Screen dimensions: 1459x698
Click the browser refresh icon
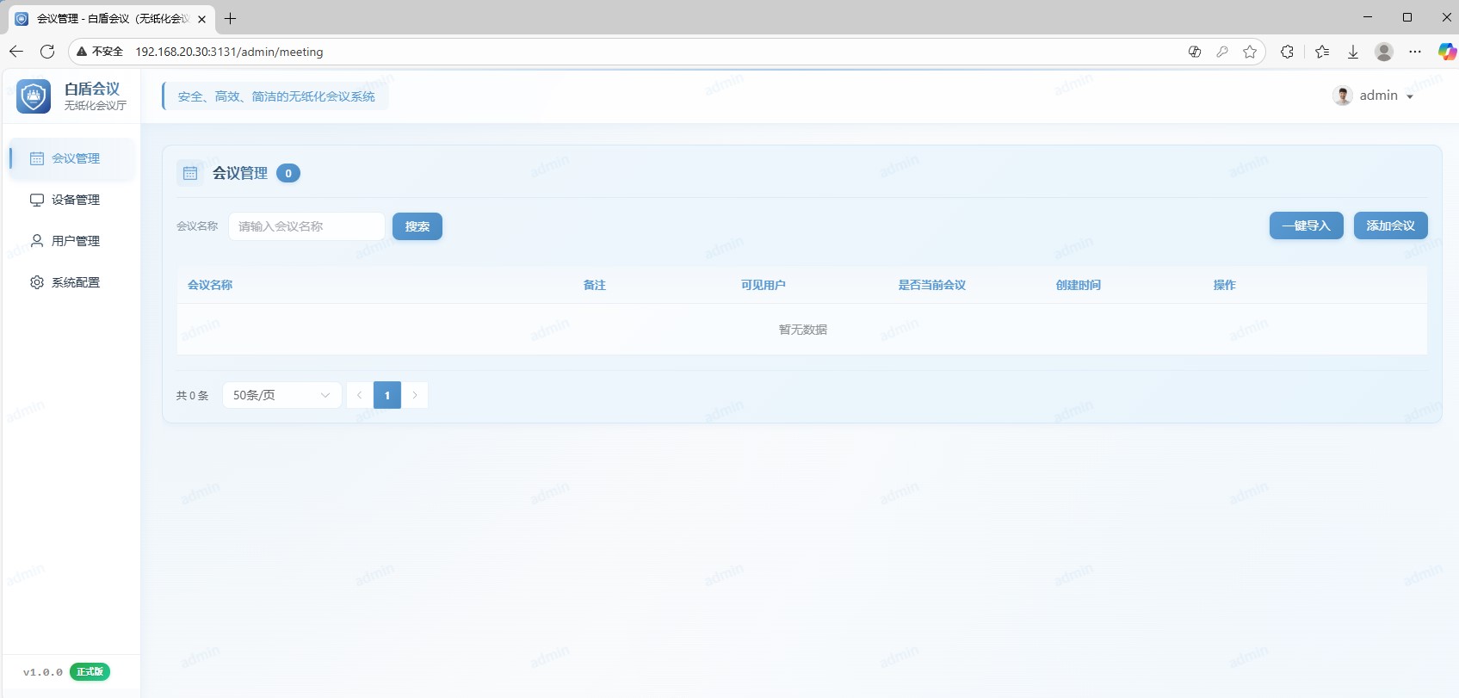(47, 52)
